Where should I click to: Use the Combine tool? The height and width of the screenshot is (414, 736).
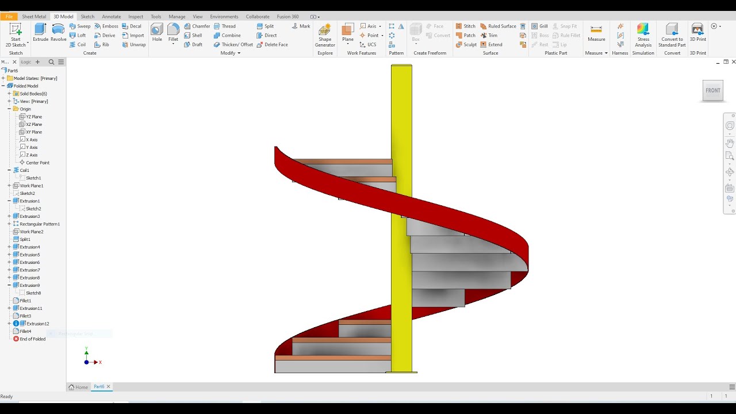coord(227,35)
